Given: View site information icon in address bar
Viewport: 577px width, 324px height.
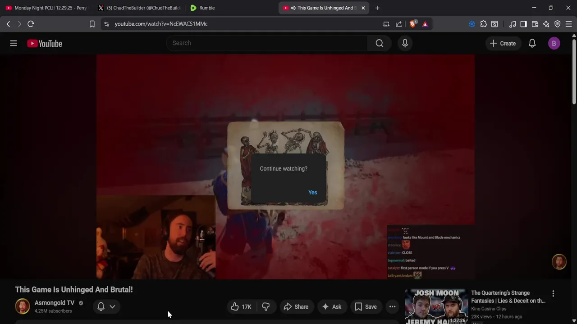Looking at the screenshot, I should 106,24.
